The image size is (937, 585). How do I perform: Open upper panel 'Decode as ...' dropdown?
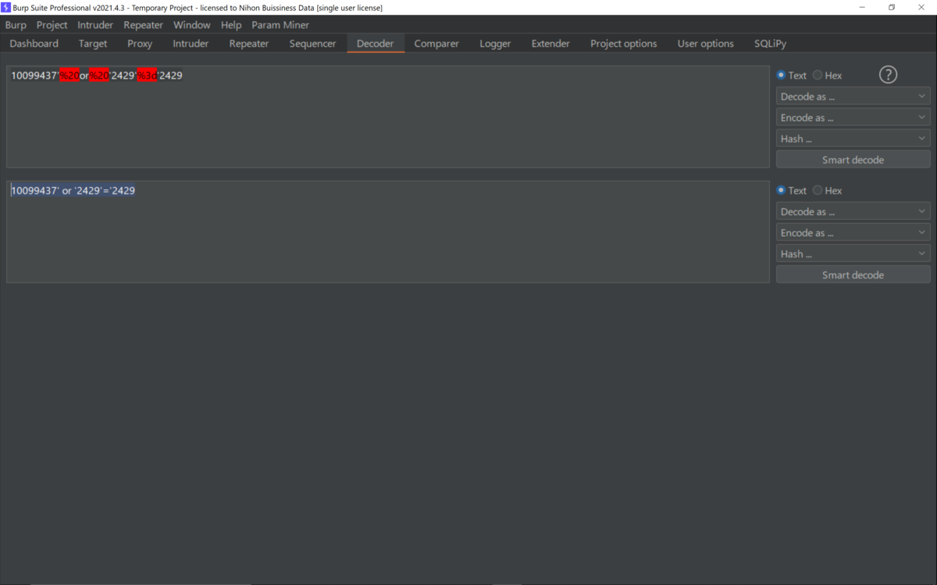(853, 97)
